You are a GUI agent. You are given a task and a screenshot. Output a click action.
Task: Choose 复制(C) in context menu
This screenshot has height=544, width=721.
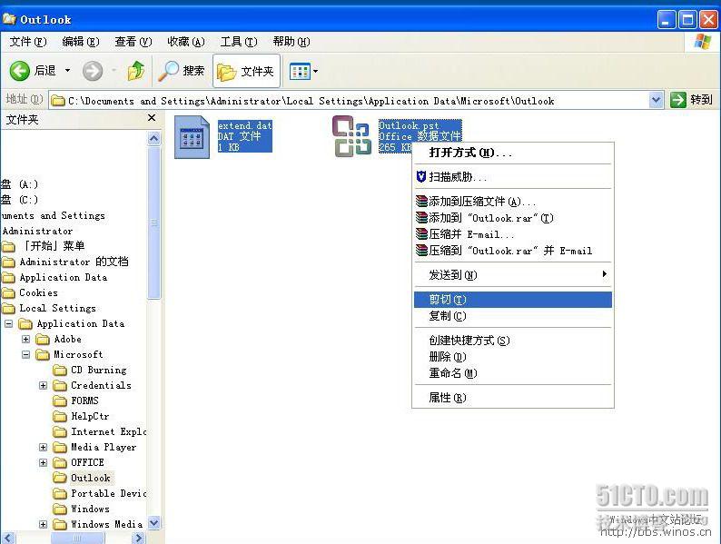pyautogui.click(x=513, y=316)
